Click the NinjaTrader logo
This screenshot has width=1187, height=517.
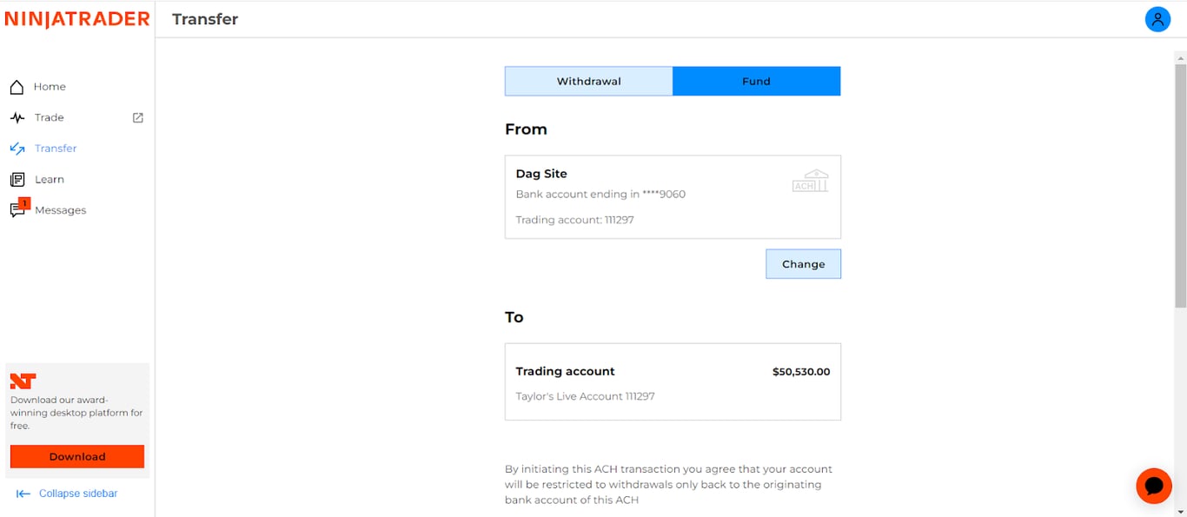(76, 19)
